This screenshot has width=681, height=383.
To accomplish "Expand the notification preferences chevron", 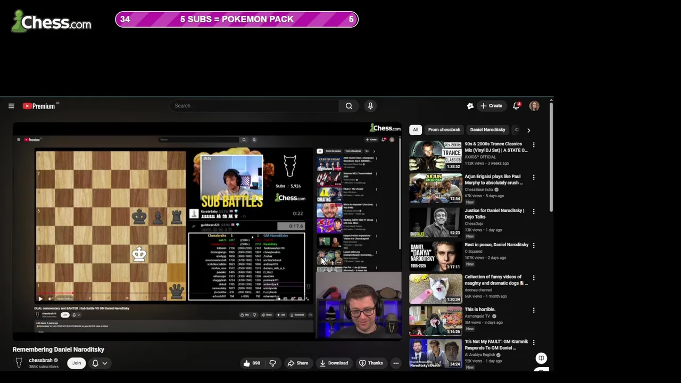I will (105, 363).
